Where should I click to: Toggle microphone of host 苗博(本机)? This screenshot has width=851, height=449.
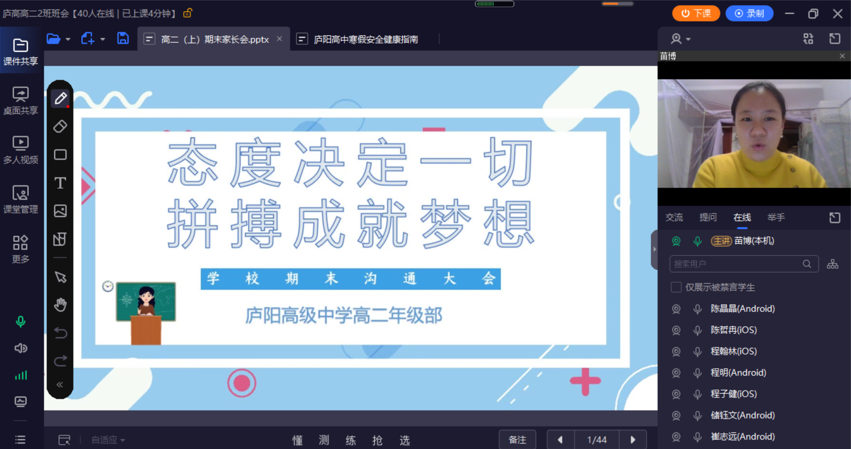tap(698, 241)
